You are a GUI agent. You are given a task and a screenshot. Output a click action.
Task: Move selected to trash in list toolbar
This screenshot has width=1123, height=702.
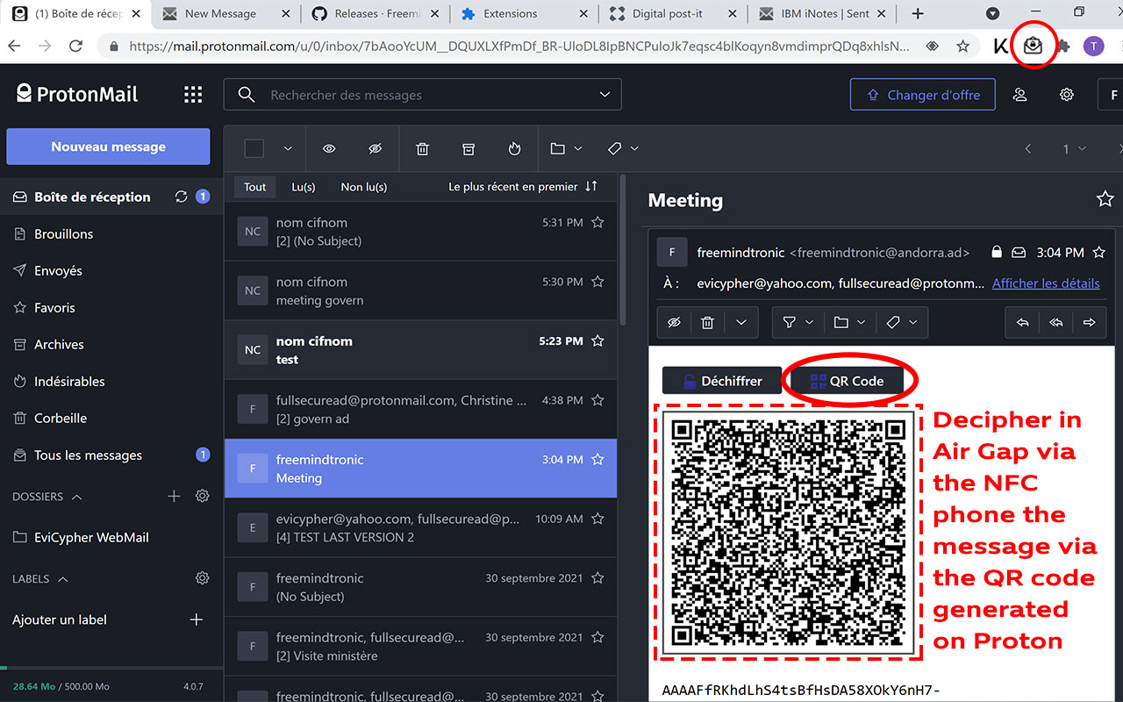pos(422,149)
